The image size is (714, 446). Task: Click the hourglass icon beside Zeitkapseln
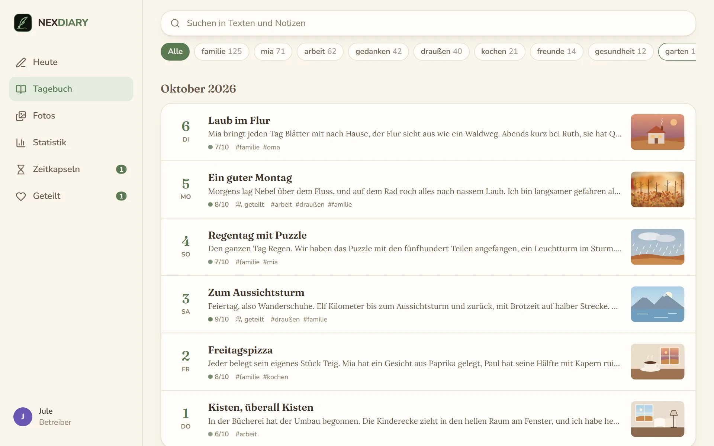click(21, 169)
